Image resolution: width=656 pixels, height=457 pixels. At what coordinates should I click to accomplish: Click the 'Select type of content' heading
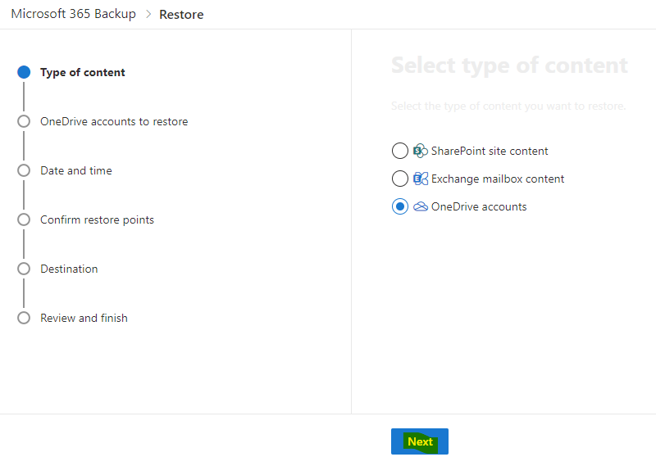pos(509,66)
